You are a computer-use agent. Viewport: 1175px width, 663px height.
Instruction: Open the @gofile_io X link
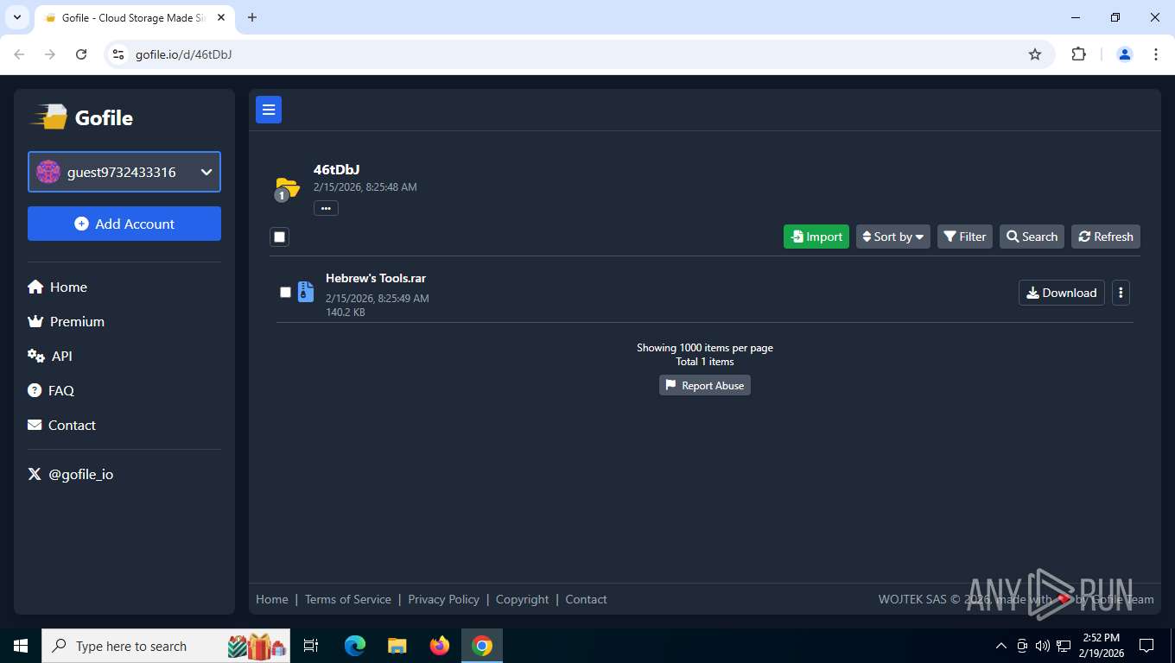tap(71, 474)
